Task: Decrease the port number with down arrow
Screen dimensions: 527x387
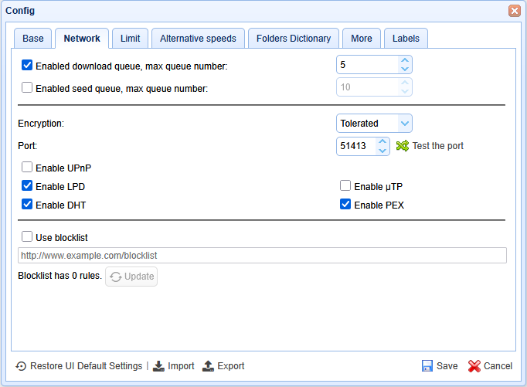Action: (x=382, y=150)
